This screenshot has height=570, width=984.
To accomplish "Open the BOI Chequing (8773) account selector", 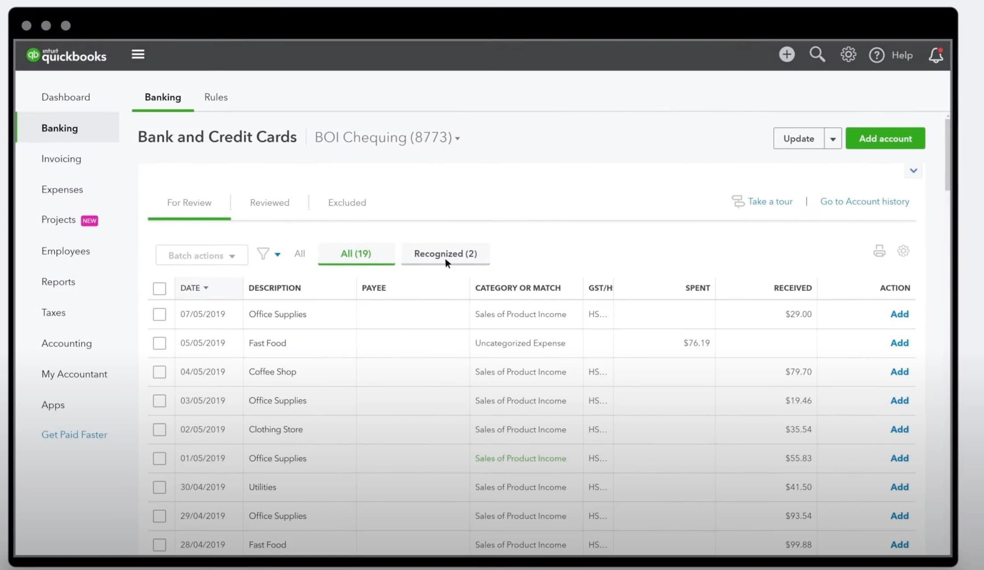I will pos(387,137).
